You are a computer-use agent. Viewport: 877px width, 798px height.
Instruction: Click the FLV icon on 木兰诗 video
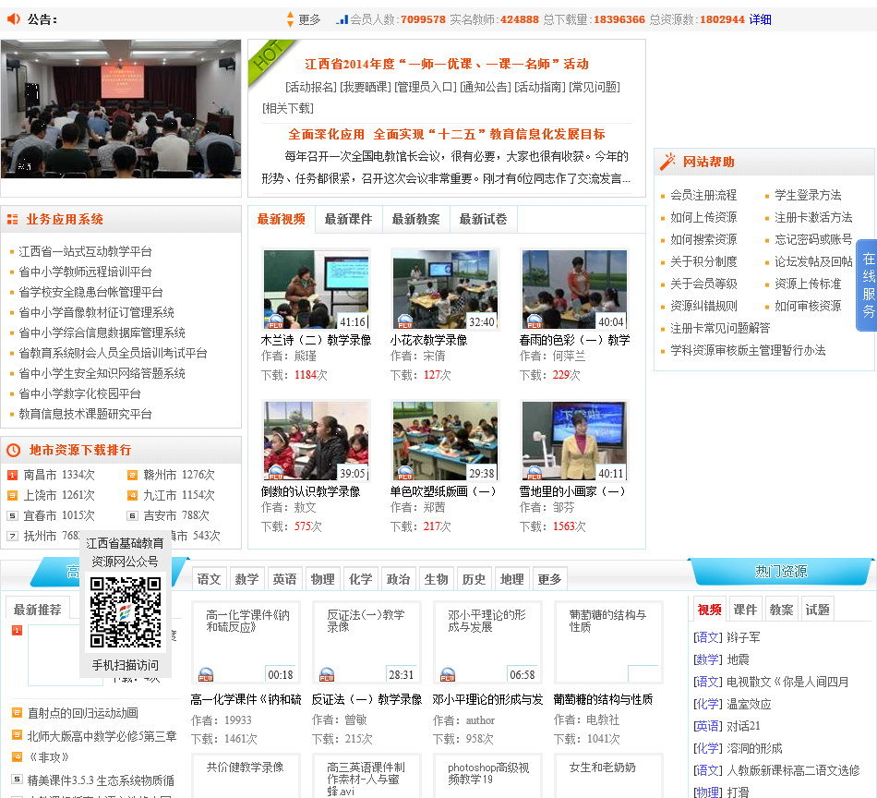(x=275, y=321)
